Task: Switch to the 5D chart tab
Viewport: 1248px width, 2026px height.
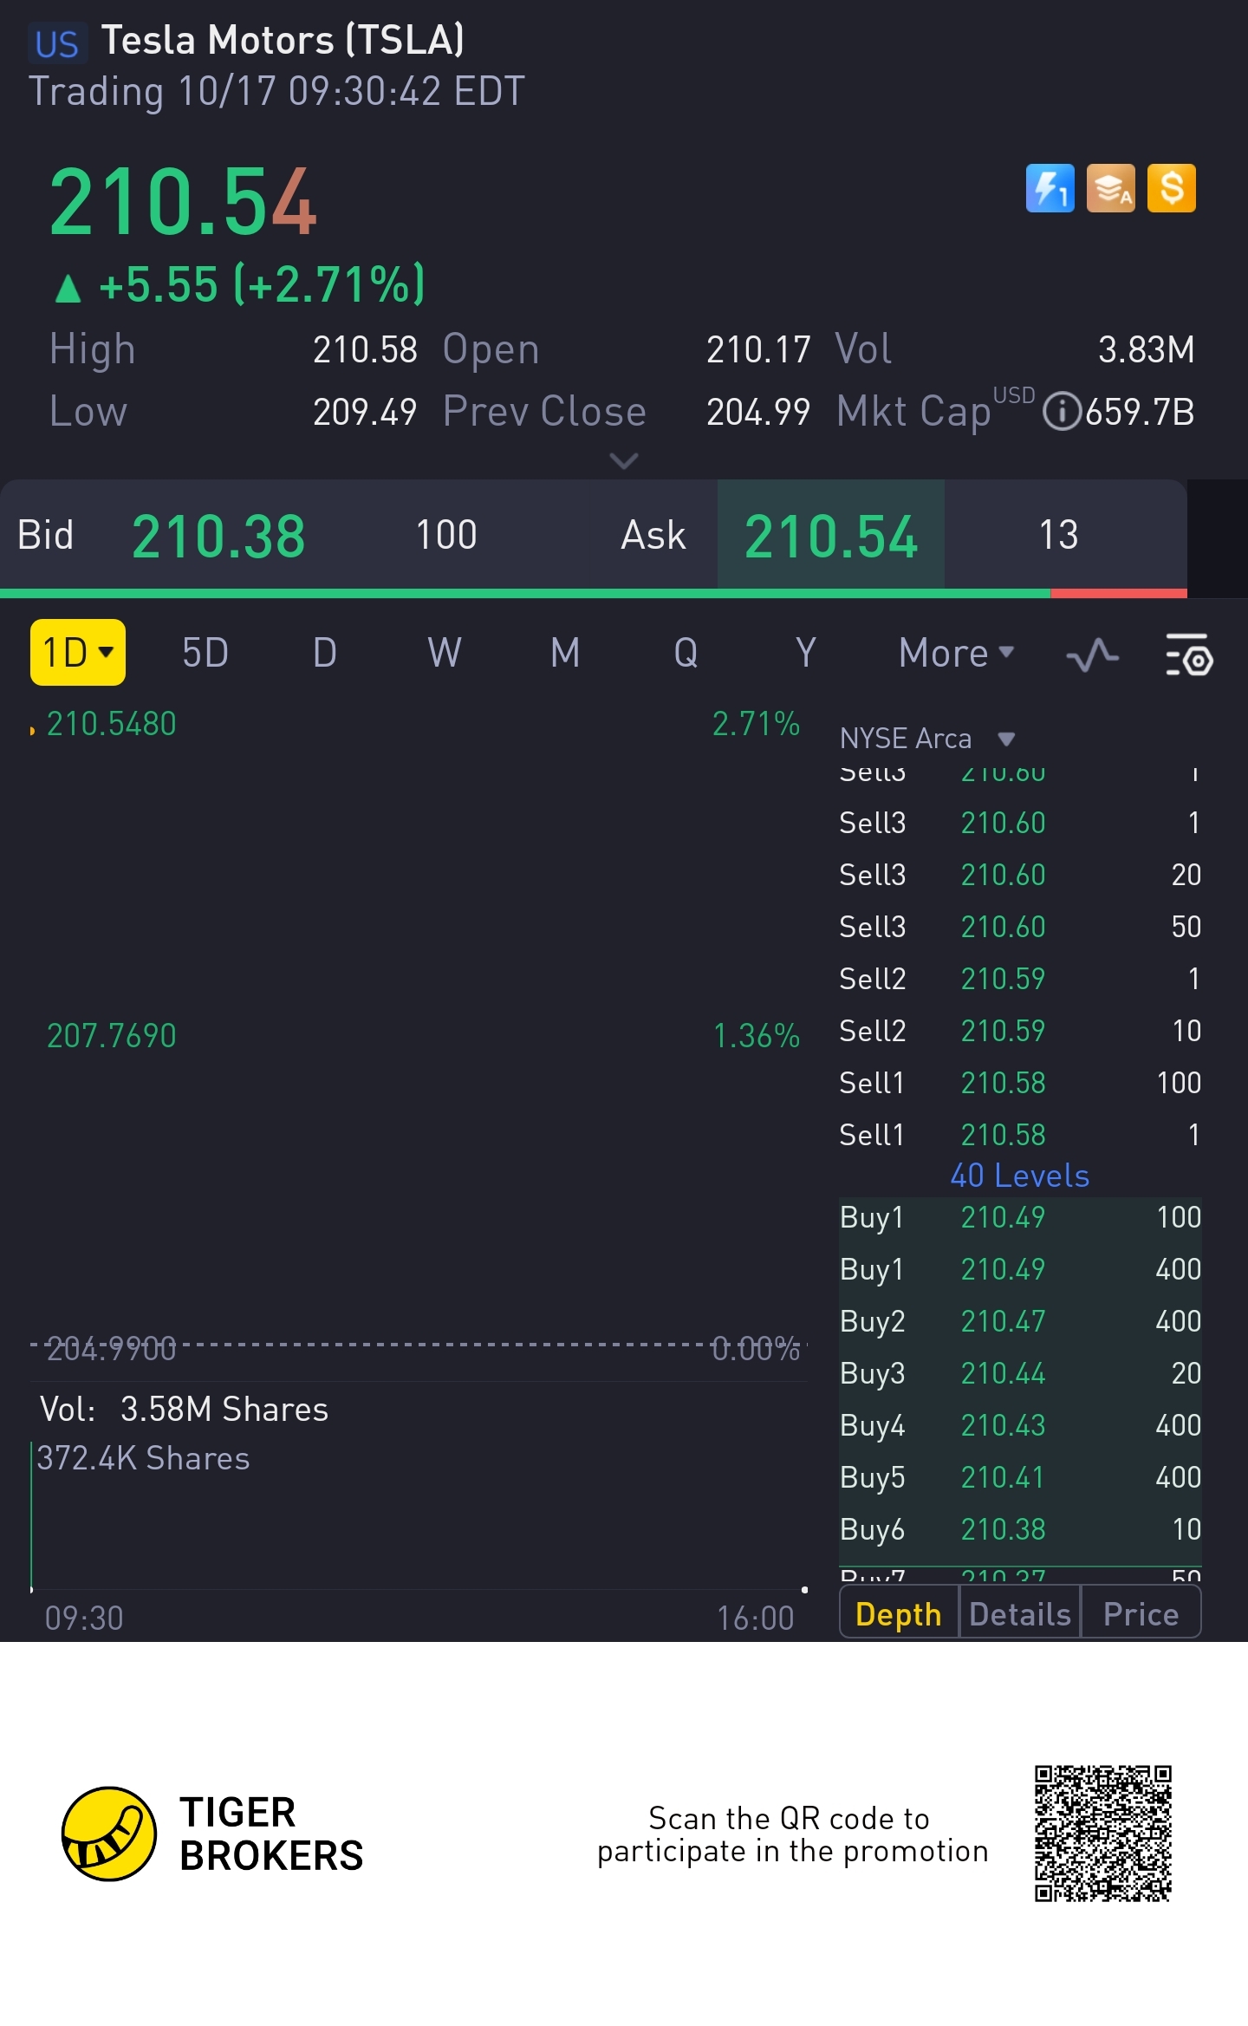Action: (205, 653)
